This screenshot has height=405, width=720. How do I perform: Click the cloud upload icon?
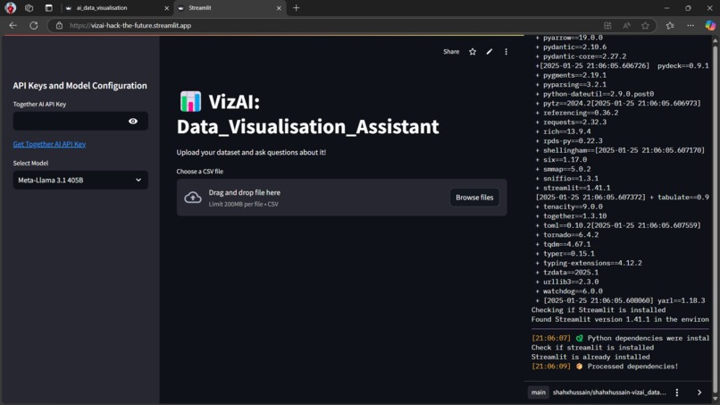point(193,198)
